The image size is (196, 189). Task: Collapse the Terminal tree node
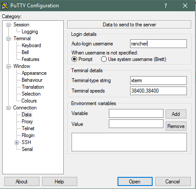pyautogui.click(x=8, y=38)
